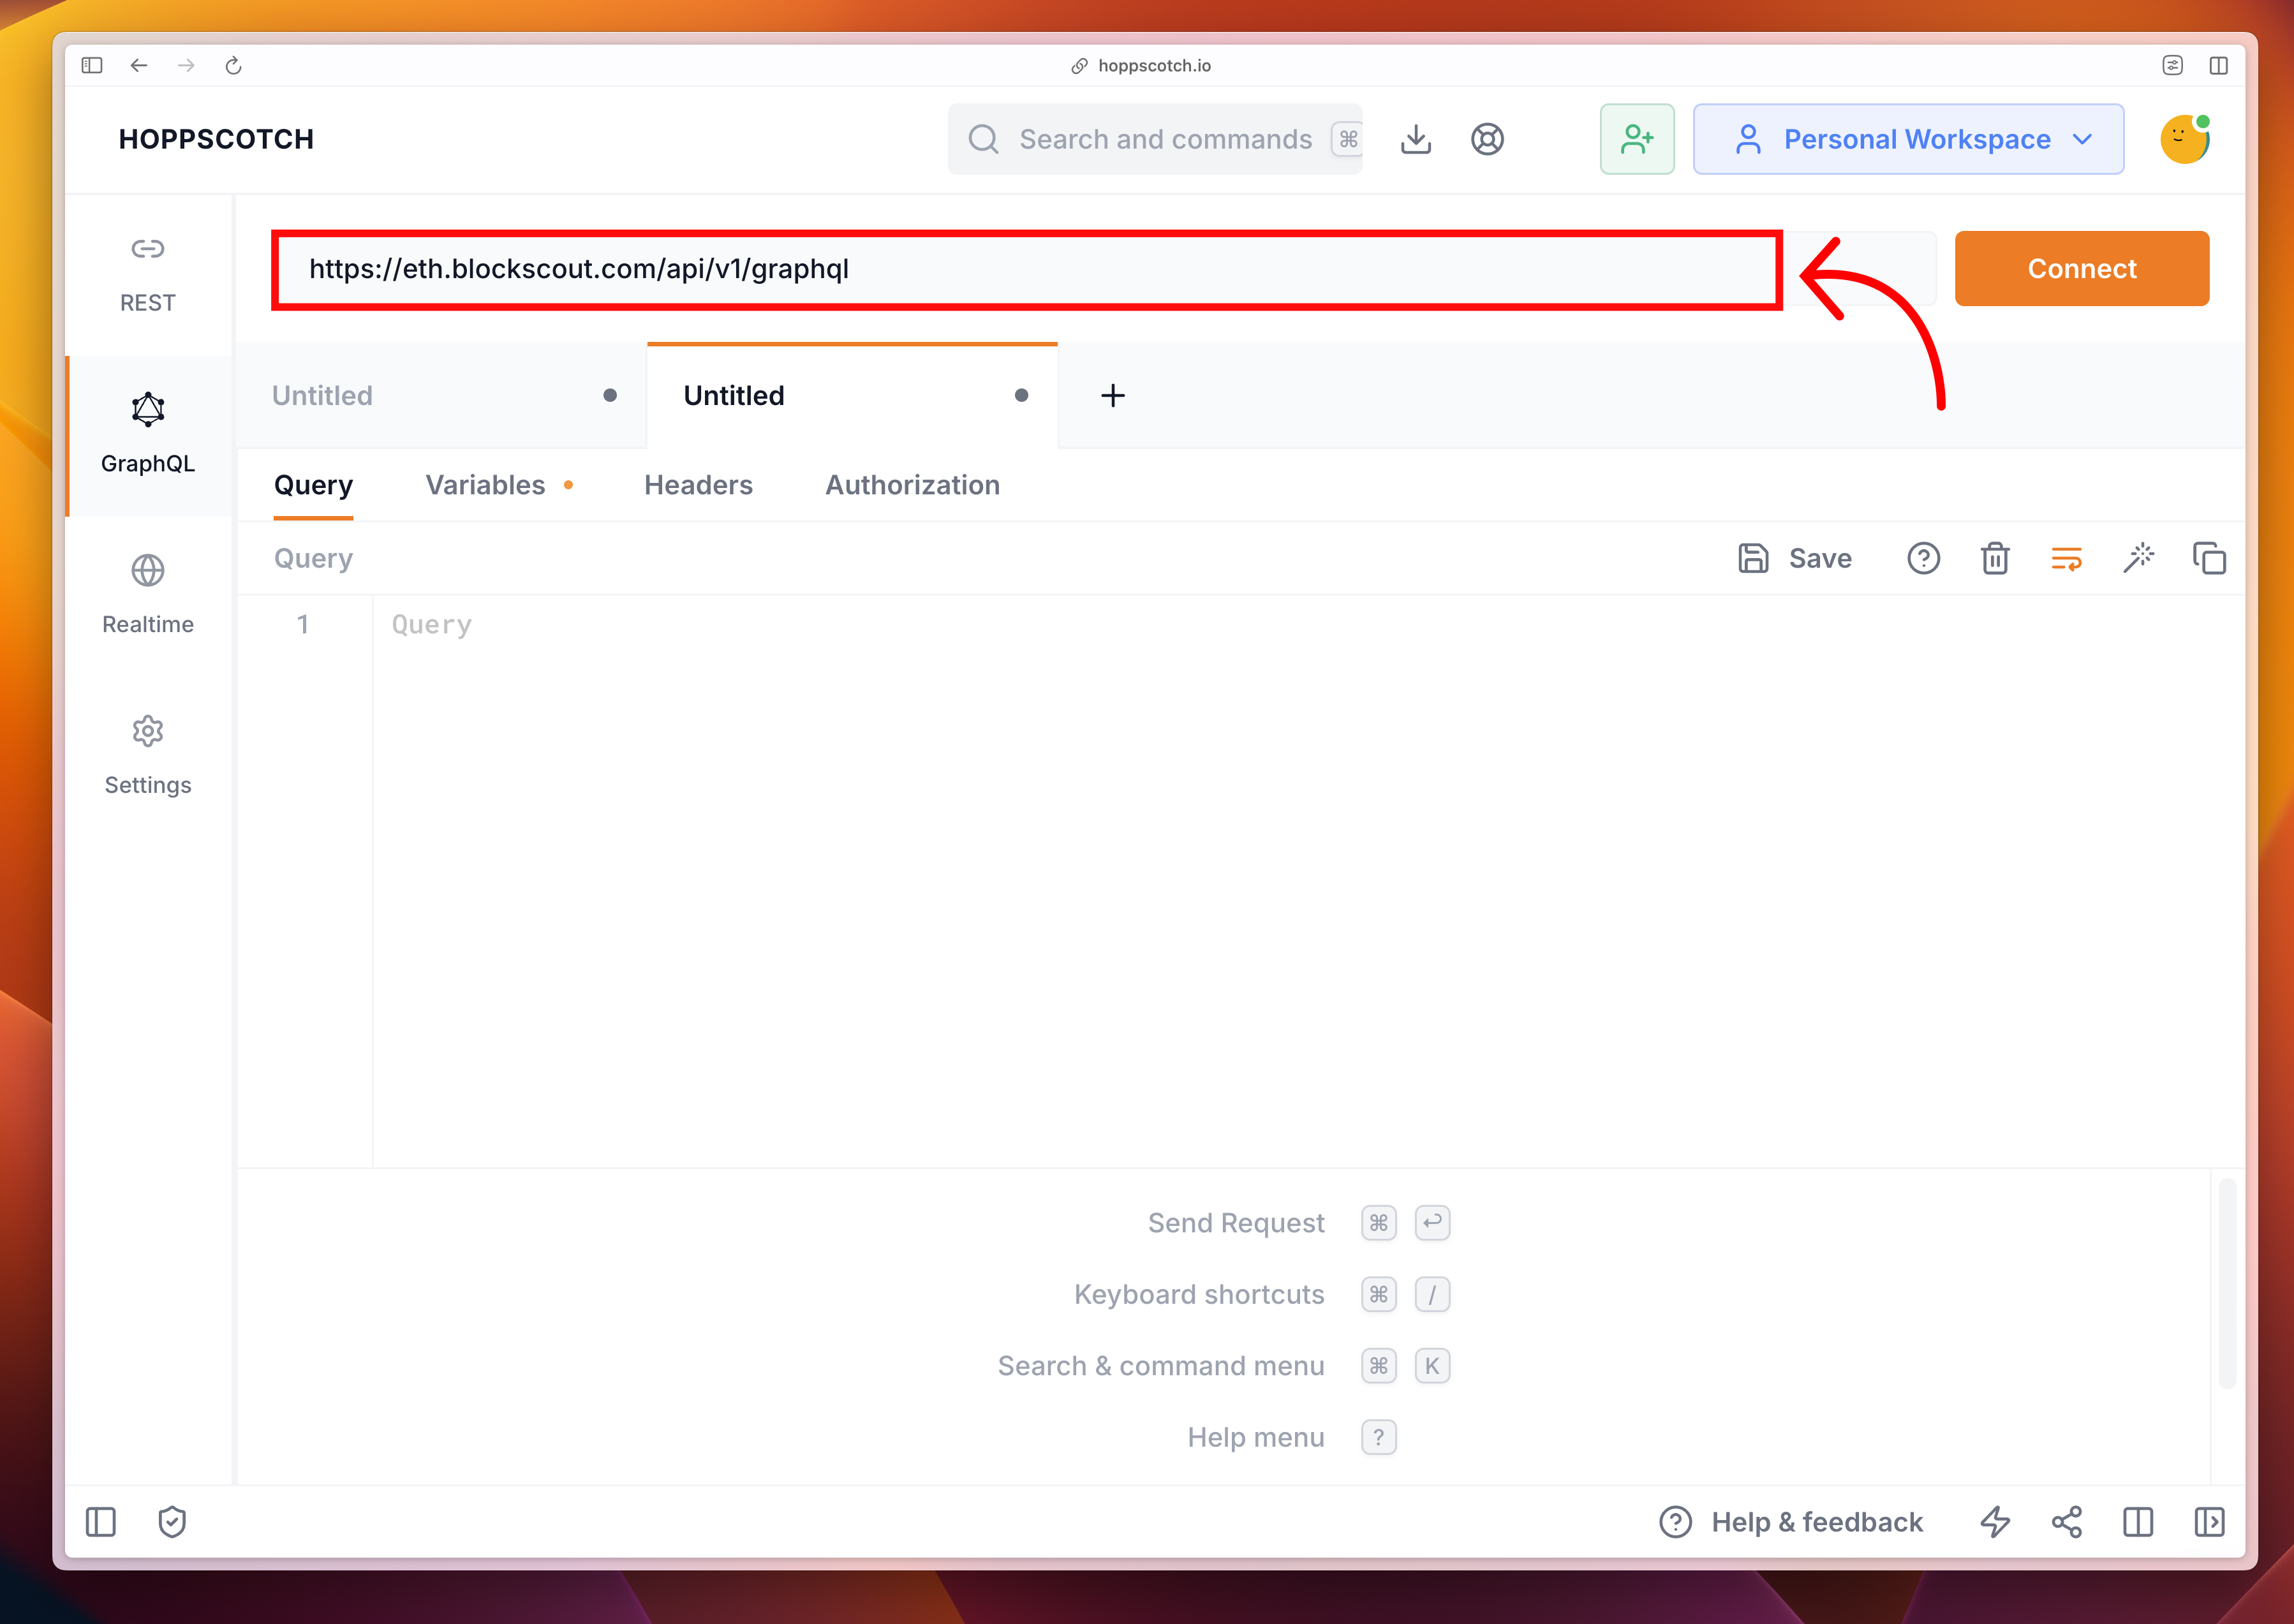
Task: Click the orange Connect button
Action: tap(2081, 269)
